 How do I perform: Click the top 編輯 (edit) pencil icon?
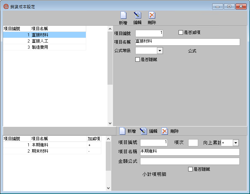[x=137, y=15]
